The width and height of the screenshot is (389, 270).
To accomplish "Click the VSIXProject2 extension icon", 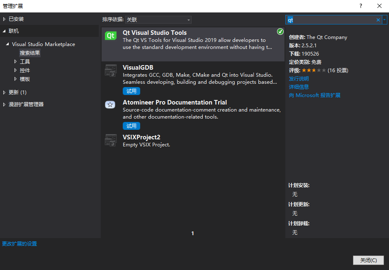I will [x=111, y=140].
